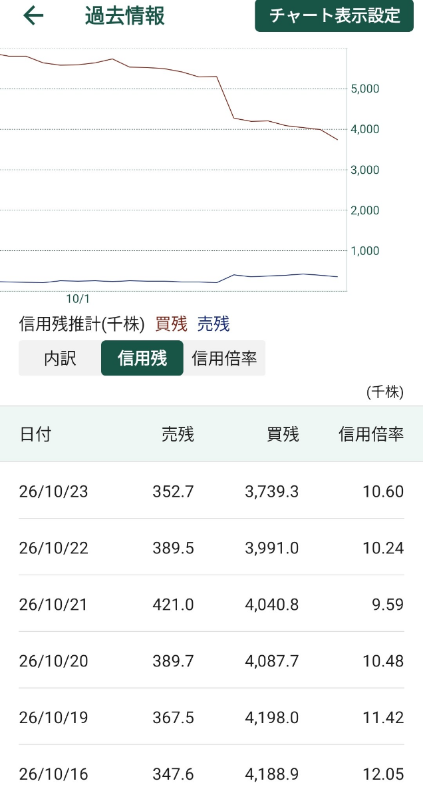
Task: Click the 389.5 売残 value
Action: (x=173, y=548)
